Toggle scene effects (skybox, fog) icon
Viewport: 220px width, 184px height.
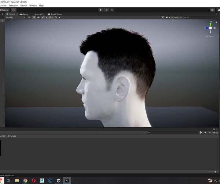coord(43,17)
